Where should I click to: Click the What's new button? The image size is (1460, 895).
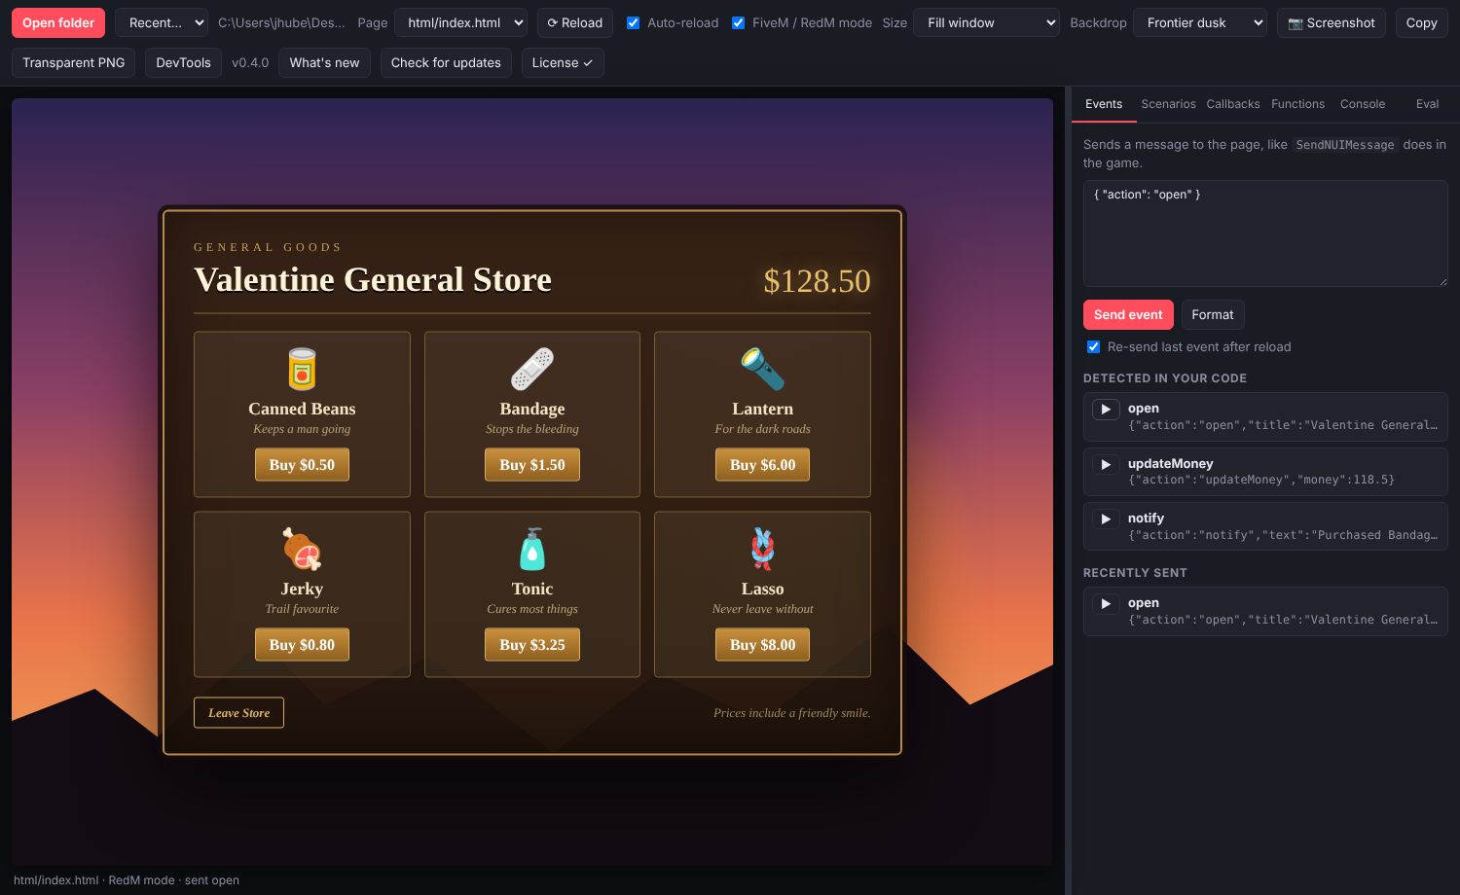coord(324,62)
